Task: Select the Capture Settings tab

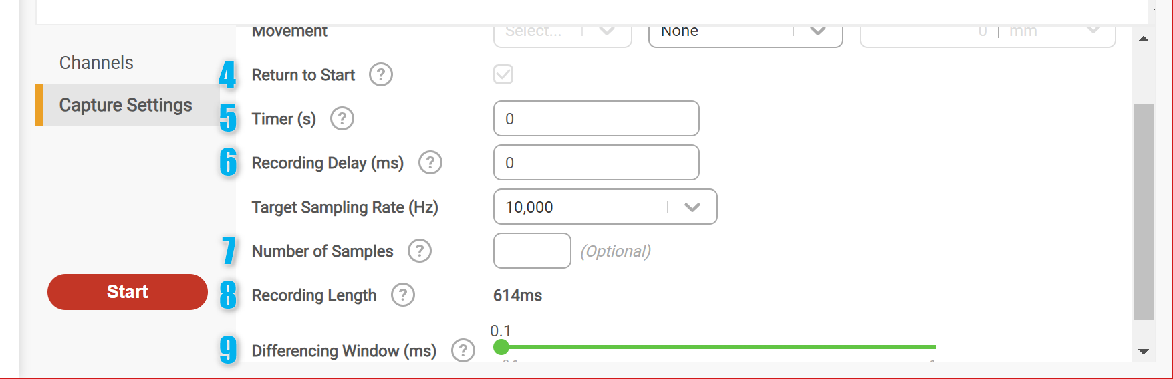Action: pyautogui.click(x=126, y=105)
